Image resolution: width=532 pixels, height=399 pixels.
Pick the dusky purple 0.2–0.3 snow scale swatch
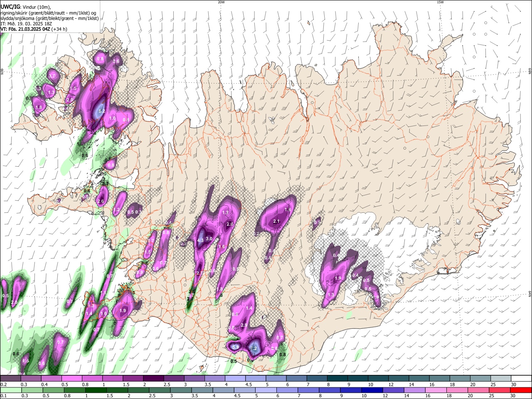tap(10, 379)
